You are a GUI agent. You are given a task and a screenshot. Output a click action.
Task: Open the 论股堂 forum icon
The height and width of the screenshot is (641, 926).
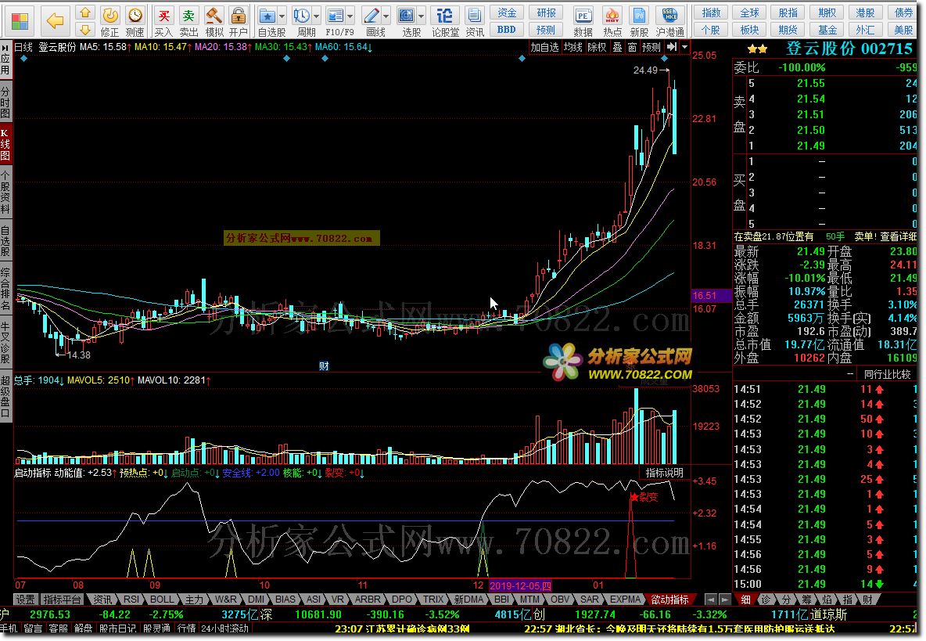point(445,21)
